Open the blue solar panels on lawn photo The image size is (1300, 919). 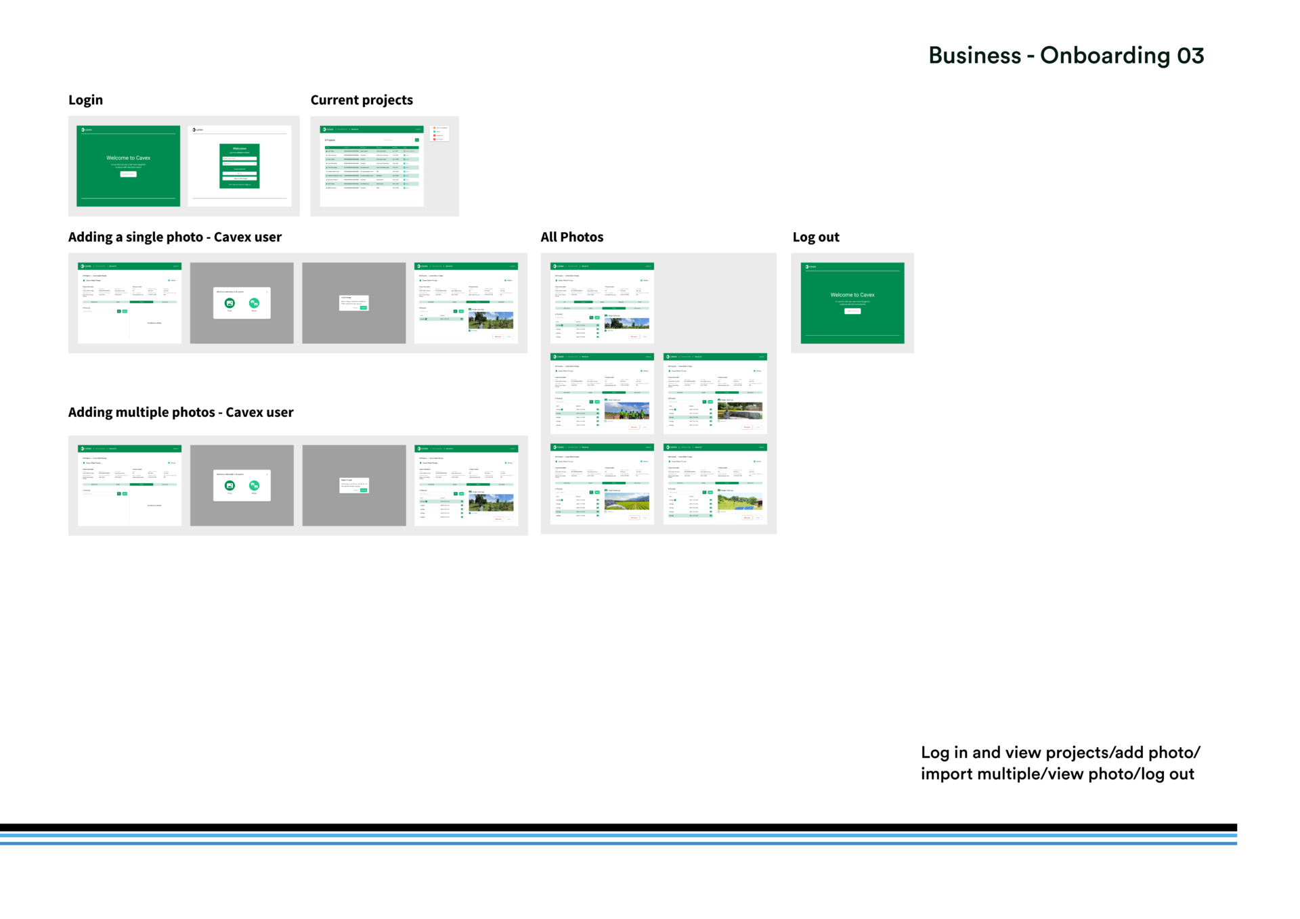739,501
